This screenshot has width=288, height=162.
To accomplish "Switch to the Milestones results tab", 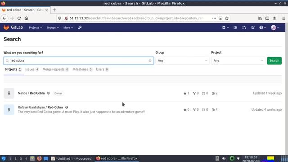I will 82,69.
